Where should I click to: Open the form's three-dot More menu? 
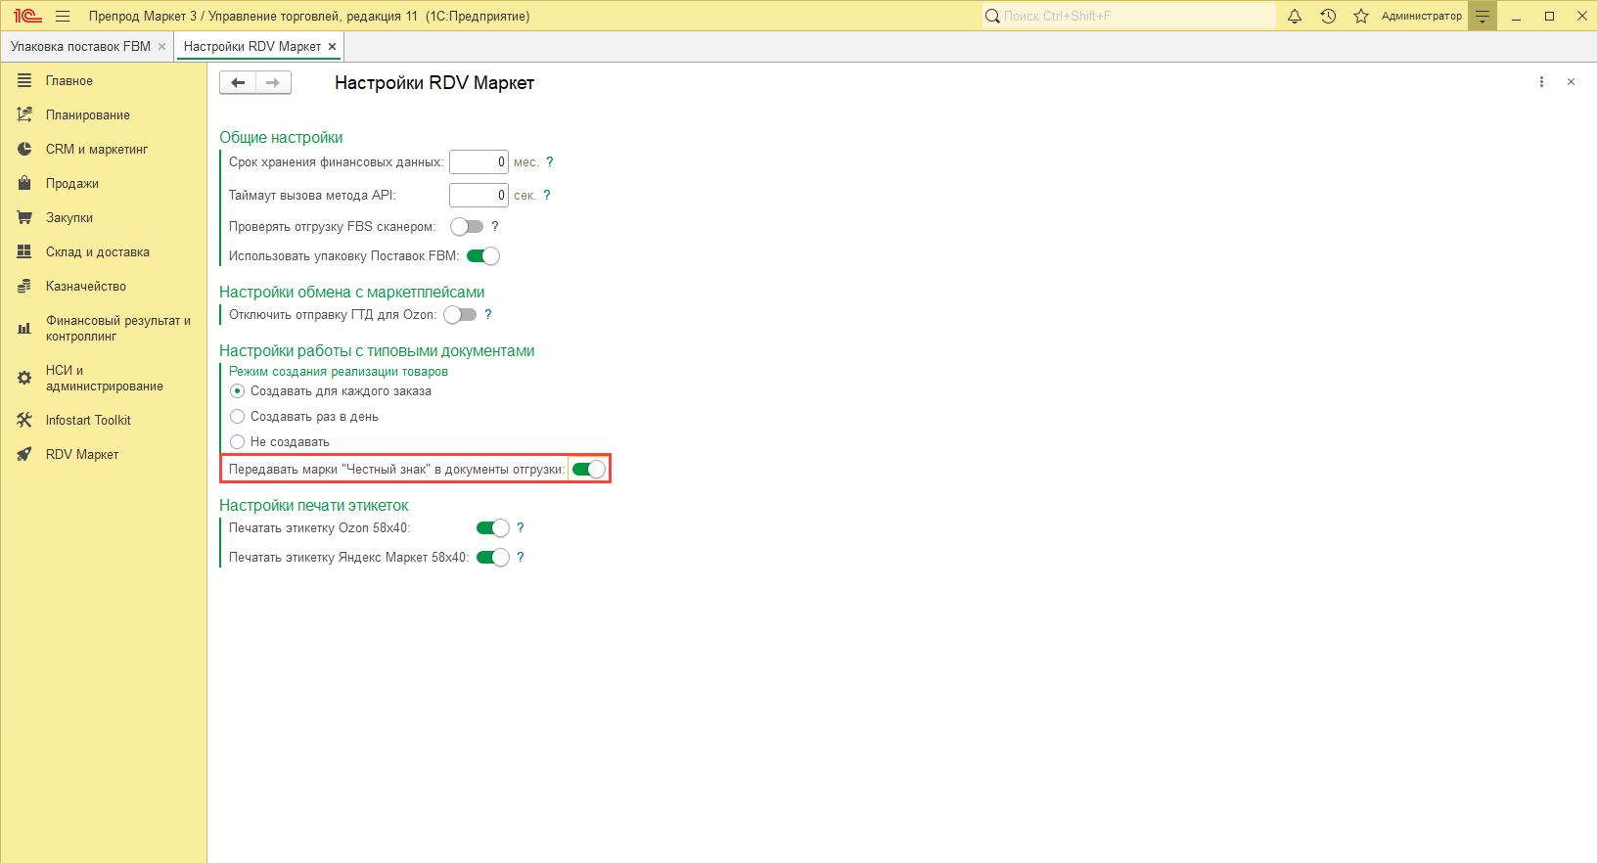coord(1541,82)
